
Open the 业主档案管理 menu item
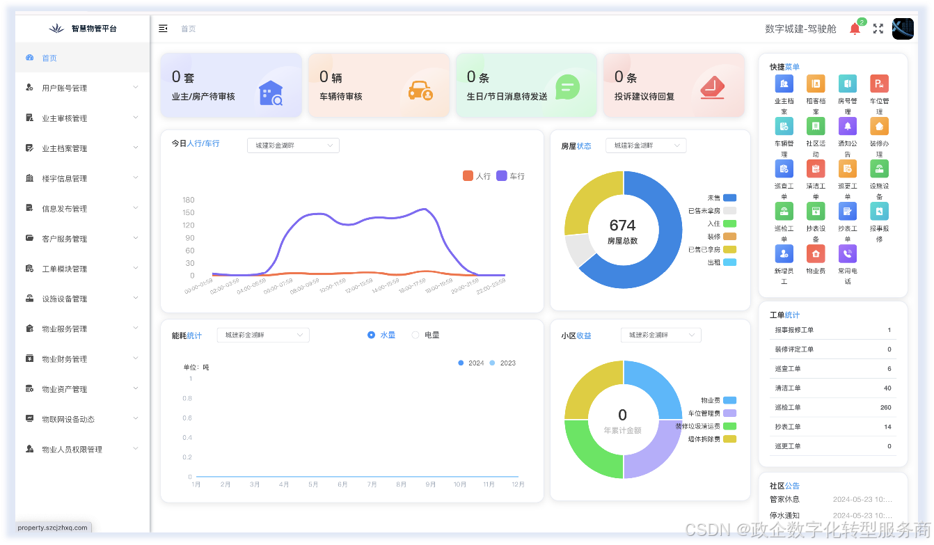82,148
